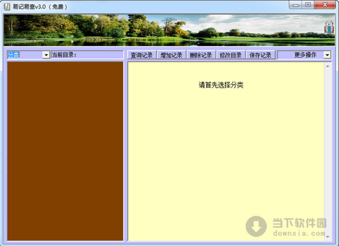Click the 查询记录 button
The height and width of the screenshot is (246, 339).
142,55
